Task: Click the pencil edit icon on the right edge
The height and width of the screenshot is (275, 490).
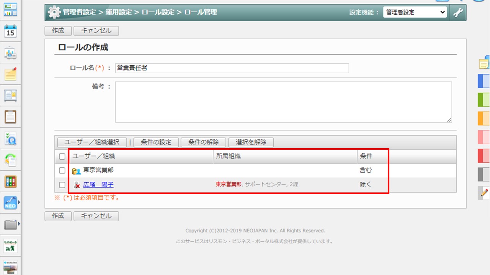Action: click(484, 193)
